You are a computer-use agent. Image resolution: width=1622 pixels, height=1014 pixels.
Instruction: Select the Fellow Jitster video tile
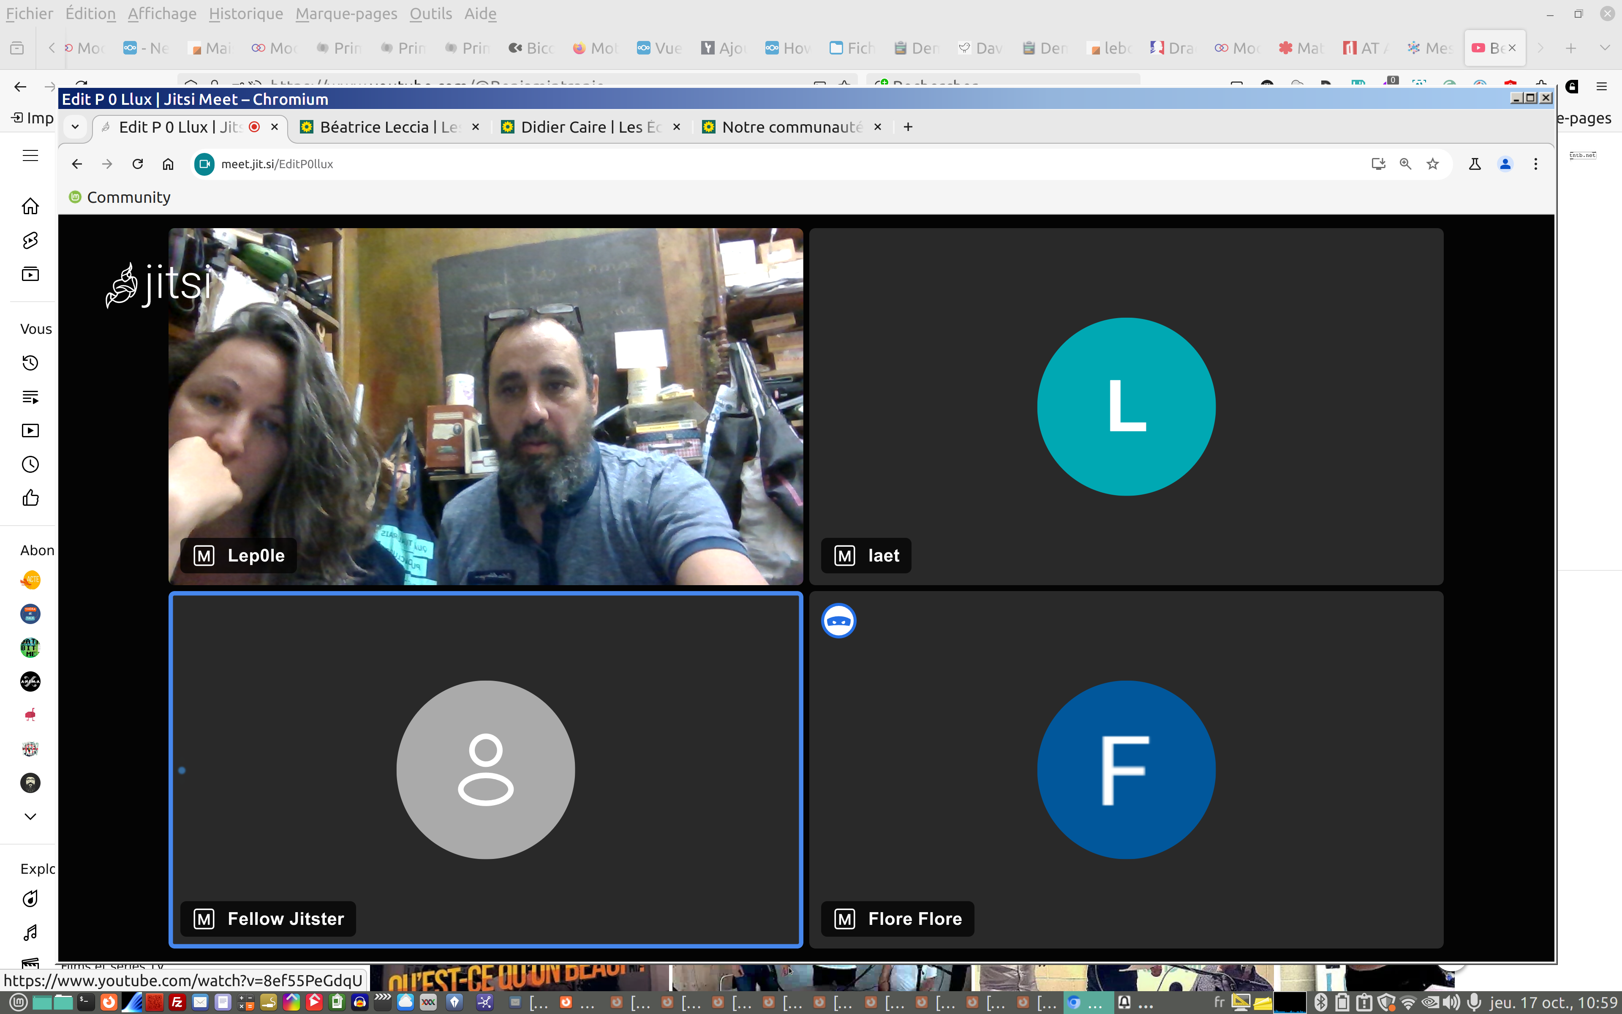click(485, 769)
